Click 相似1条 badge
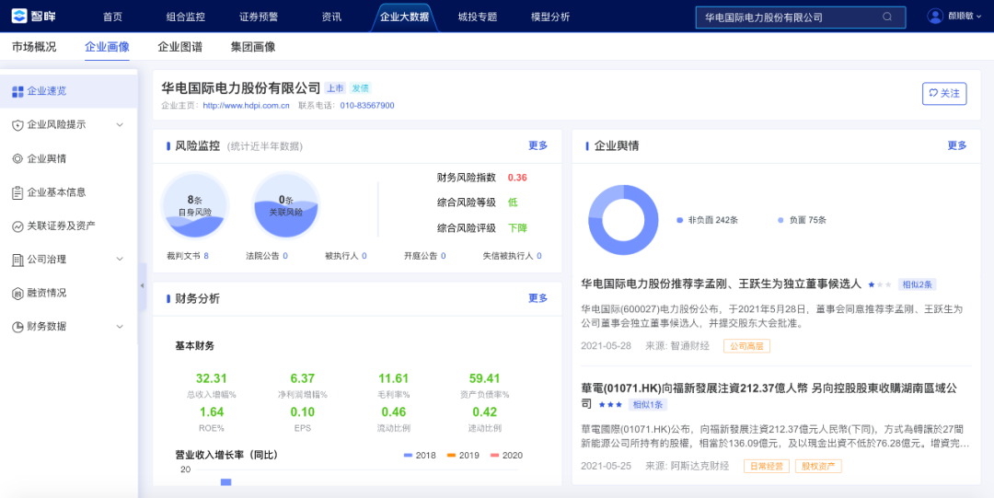The width and height of the screenshot is (994, 498). click(647, 405)
